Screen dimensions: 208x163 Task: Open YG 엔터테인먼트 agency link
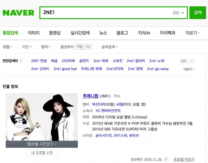(x=108, y=111)
